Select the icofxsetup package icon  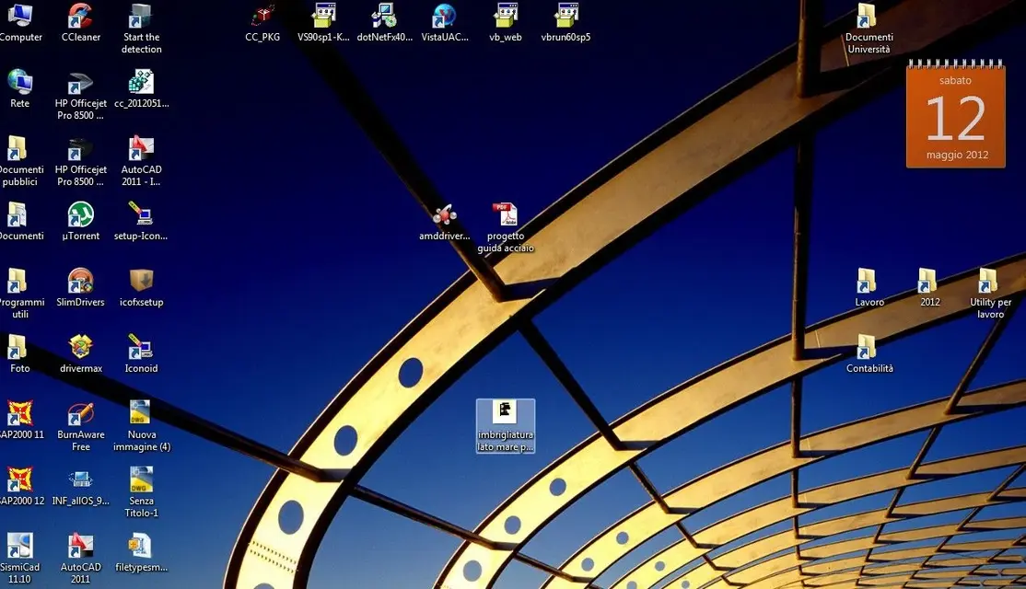coord(141,288)
